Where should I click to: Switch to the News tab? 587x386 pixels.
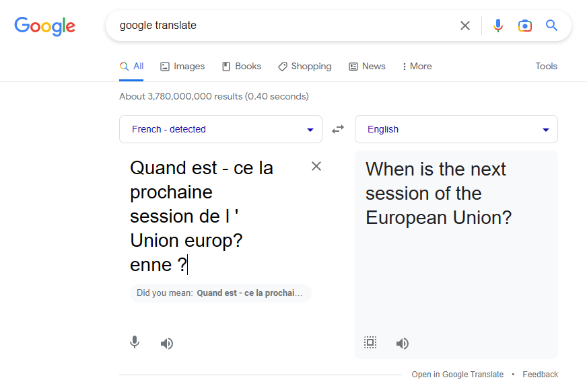click(x=367, y=66)
